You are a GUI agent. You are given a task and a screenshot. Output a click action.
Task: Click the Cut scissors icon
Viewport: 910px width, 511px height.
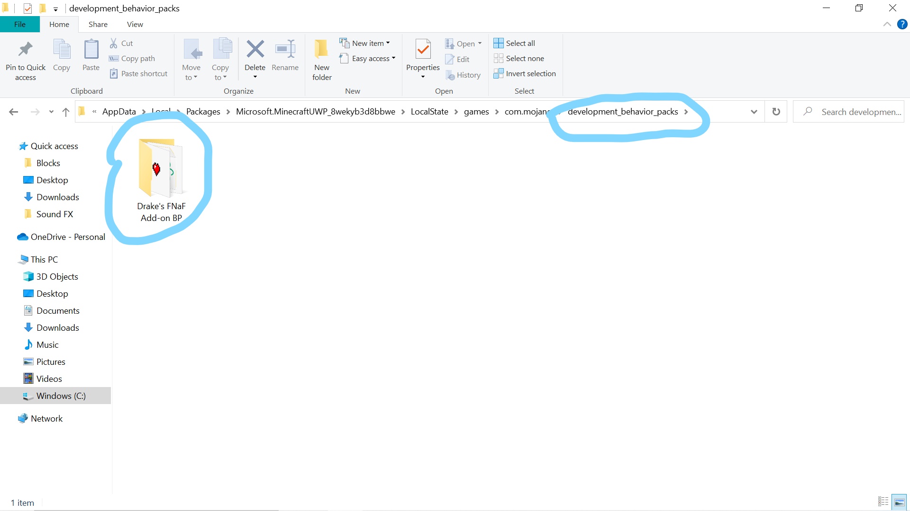click(x=114, y=43)
